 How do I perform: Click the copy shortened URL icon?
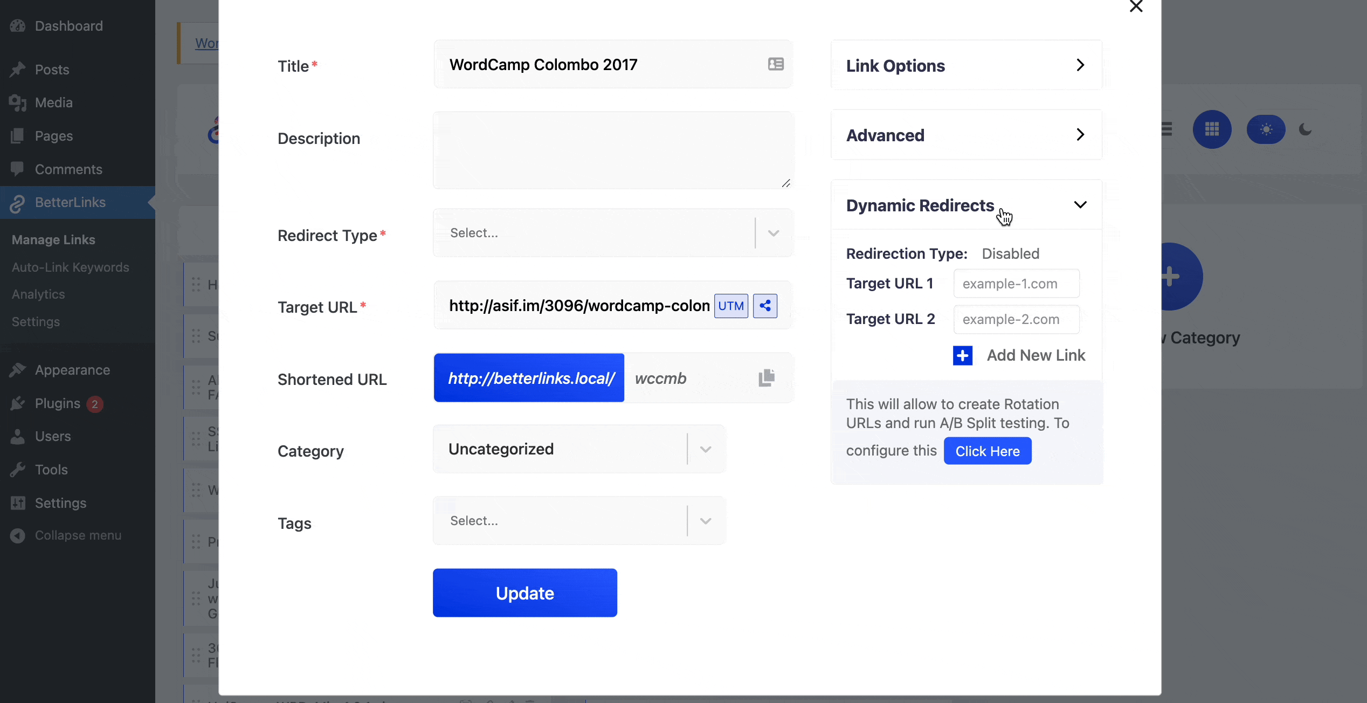tap(766, 378)
